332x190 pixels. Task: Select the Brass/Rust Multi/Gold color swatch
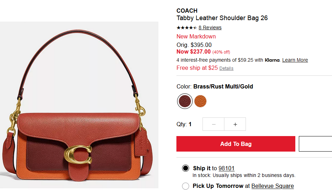coord(185,101)
